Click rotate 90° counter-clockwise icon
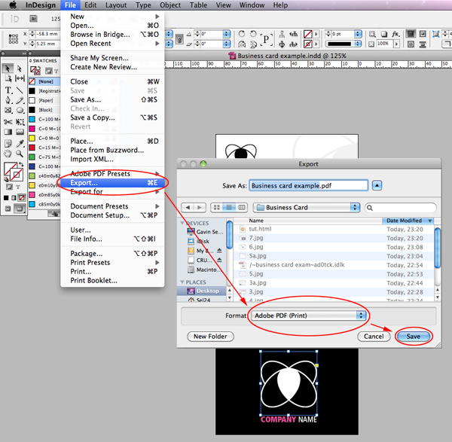This screenshot has width=452, height=442. tap(253, 34)
